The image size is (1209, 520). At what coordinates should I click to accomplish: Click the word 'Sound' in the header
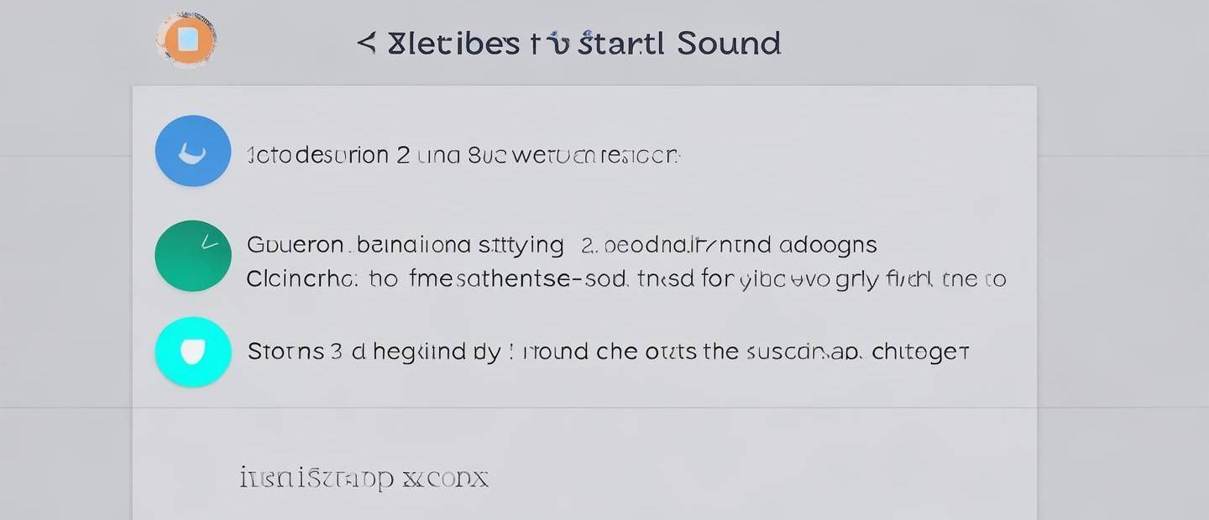(x=729, y=43)
